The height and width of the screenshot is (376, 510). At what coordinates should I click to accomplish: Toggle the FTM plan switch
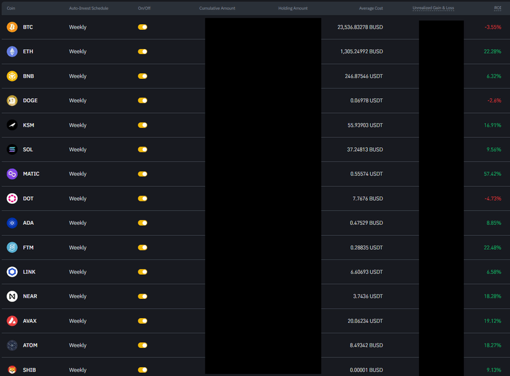tap(142, 247)
